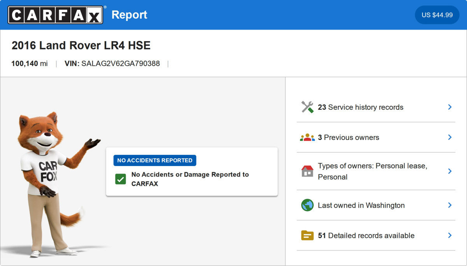Select the VIN number SALAG2V62GA790388
The height and width of the screenshot is (266, 467).
121,63
